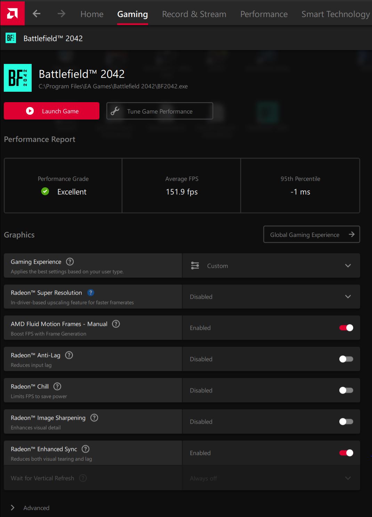Click the -1 ms percentile value
This screenshot has height=517, width=372.
click(x=300, y=192)
